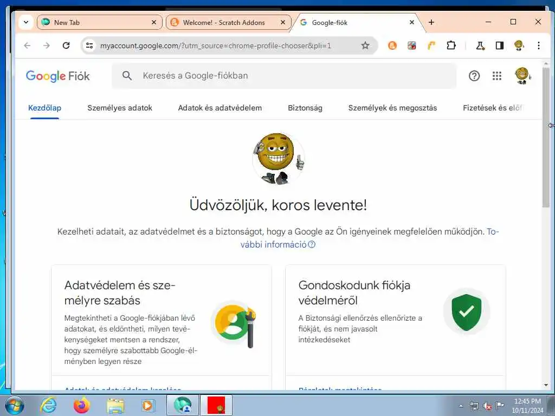
Task: Search in Keresés a Google-fiókban field
Action: 284,76
